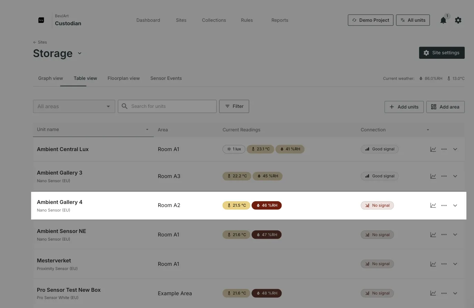Screen dimensions: 474x308
Task: Click No signal badge for Ambient Gallery 4
Action: [377, 205]
